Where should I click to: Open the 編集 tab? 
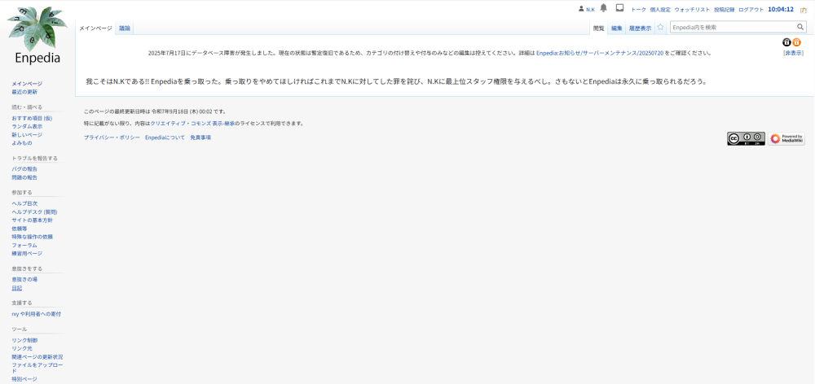pos(616,28)
